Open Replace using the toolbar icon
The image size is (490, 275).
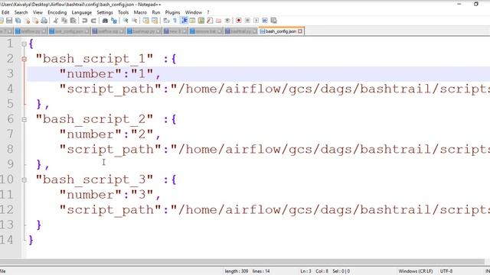pos(114,21)
